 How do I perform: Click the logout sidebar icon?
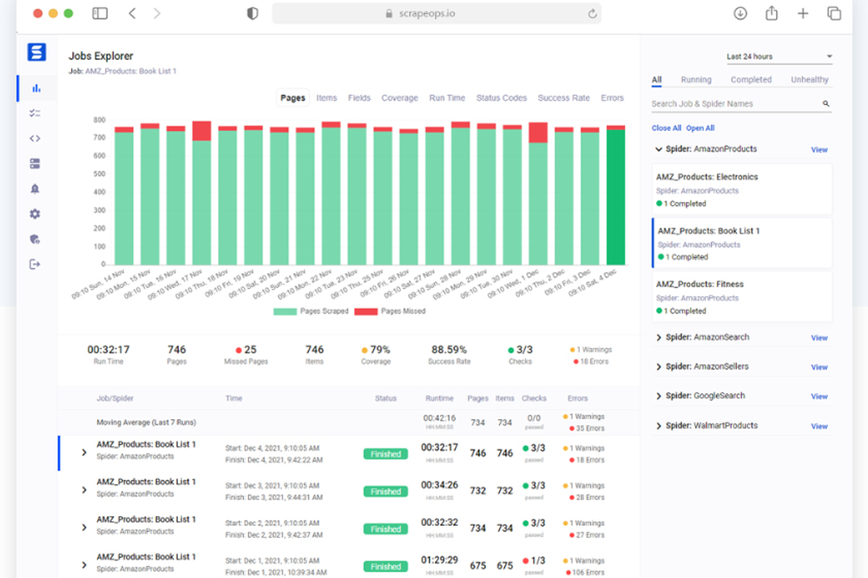coord(35,264)
